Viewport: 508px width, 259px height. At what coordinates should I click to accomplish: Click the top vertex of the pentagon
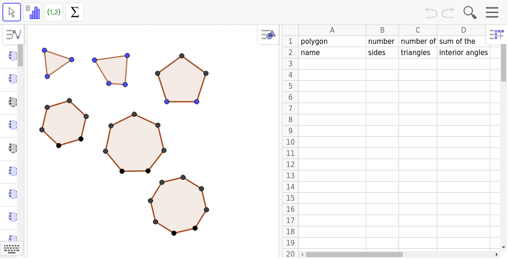click(x=182, y=56)
